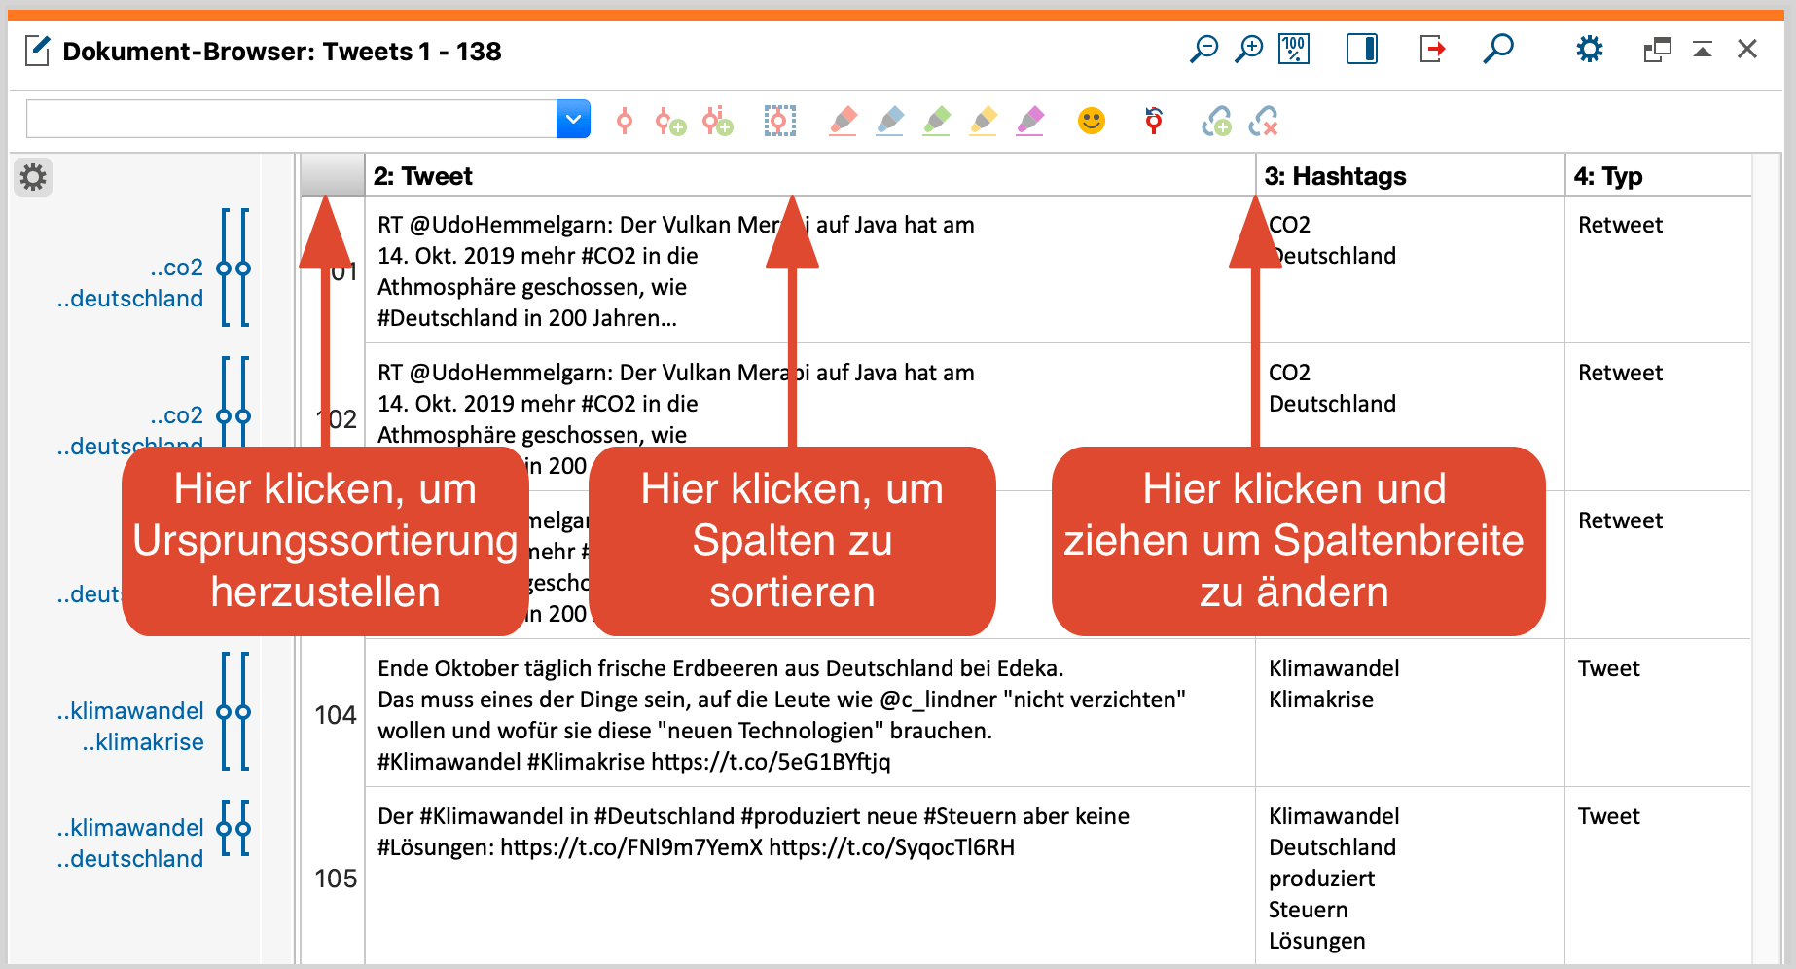Open Document Browser settings blue gear
Image resolution: width=1796 pixels, height=969 pixels.
point(1590,49)
